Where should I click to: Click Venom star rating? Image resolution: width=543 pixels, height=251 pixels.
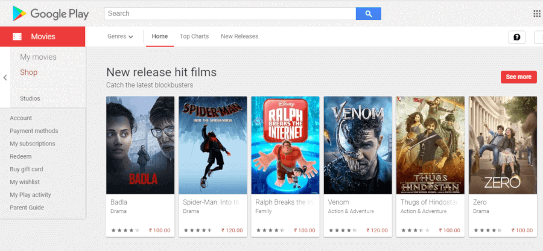click(x=343, y=230)
